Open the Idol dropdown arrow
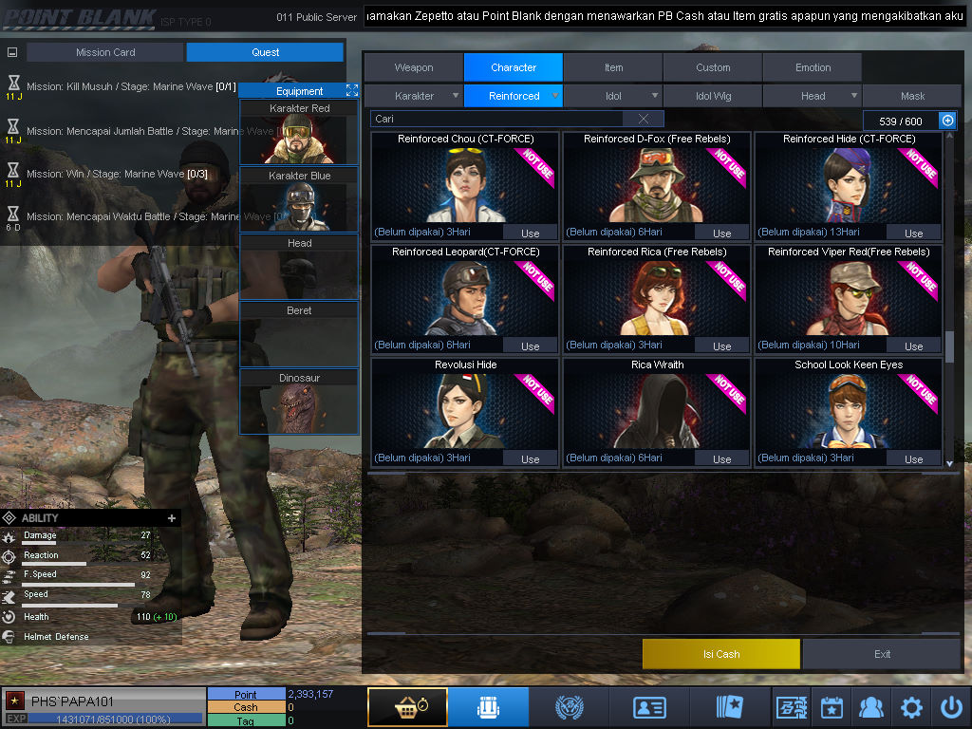The width and height of the screenshot is (972, 729). pos(655,96)
